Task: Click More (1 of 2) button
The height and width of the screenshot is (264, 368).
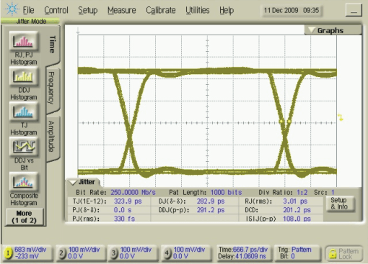Action: click(x=24, y=217)
